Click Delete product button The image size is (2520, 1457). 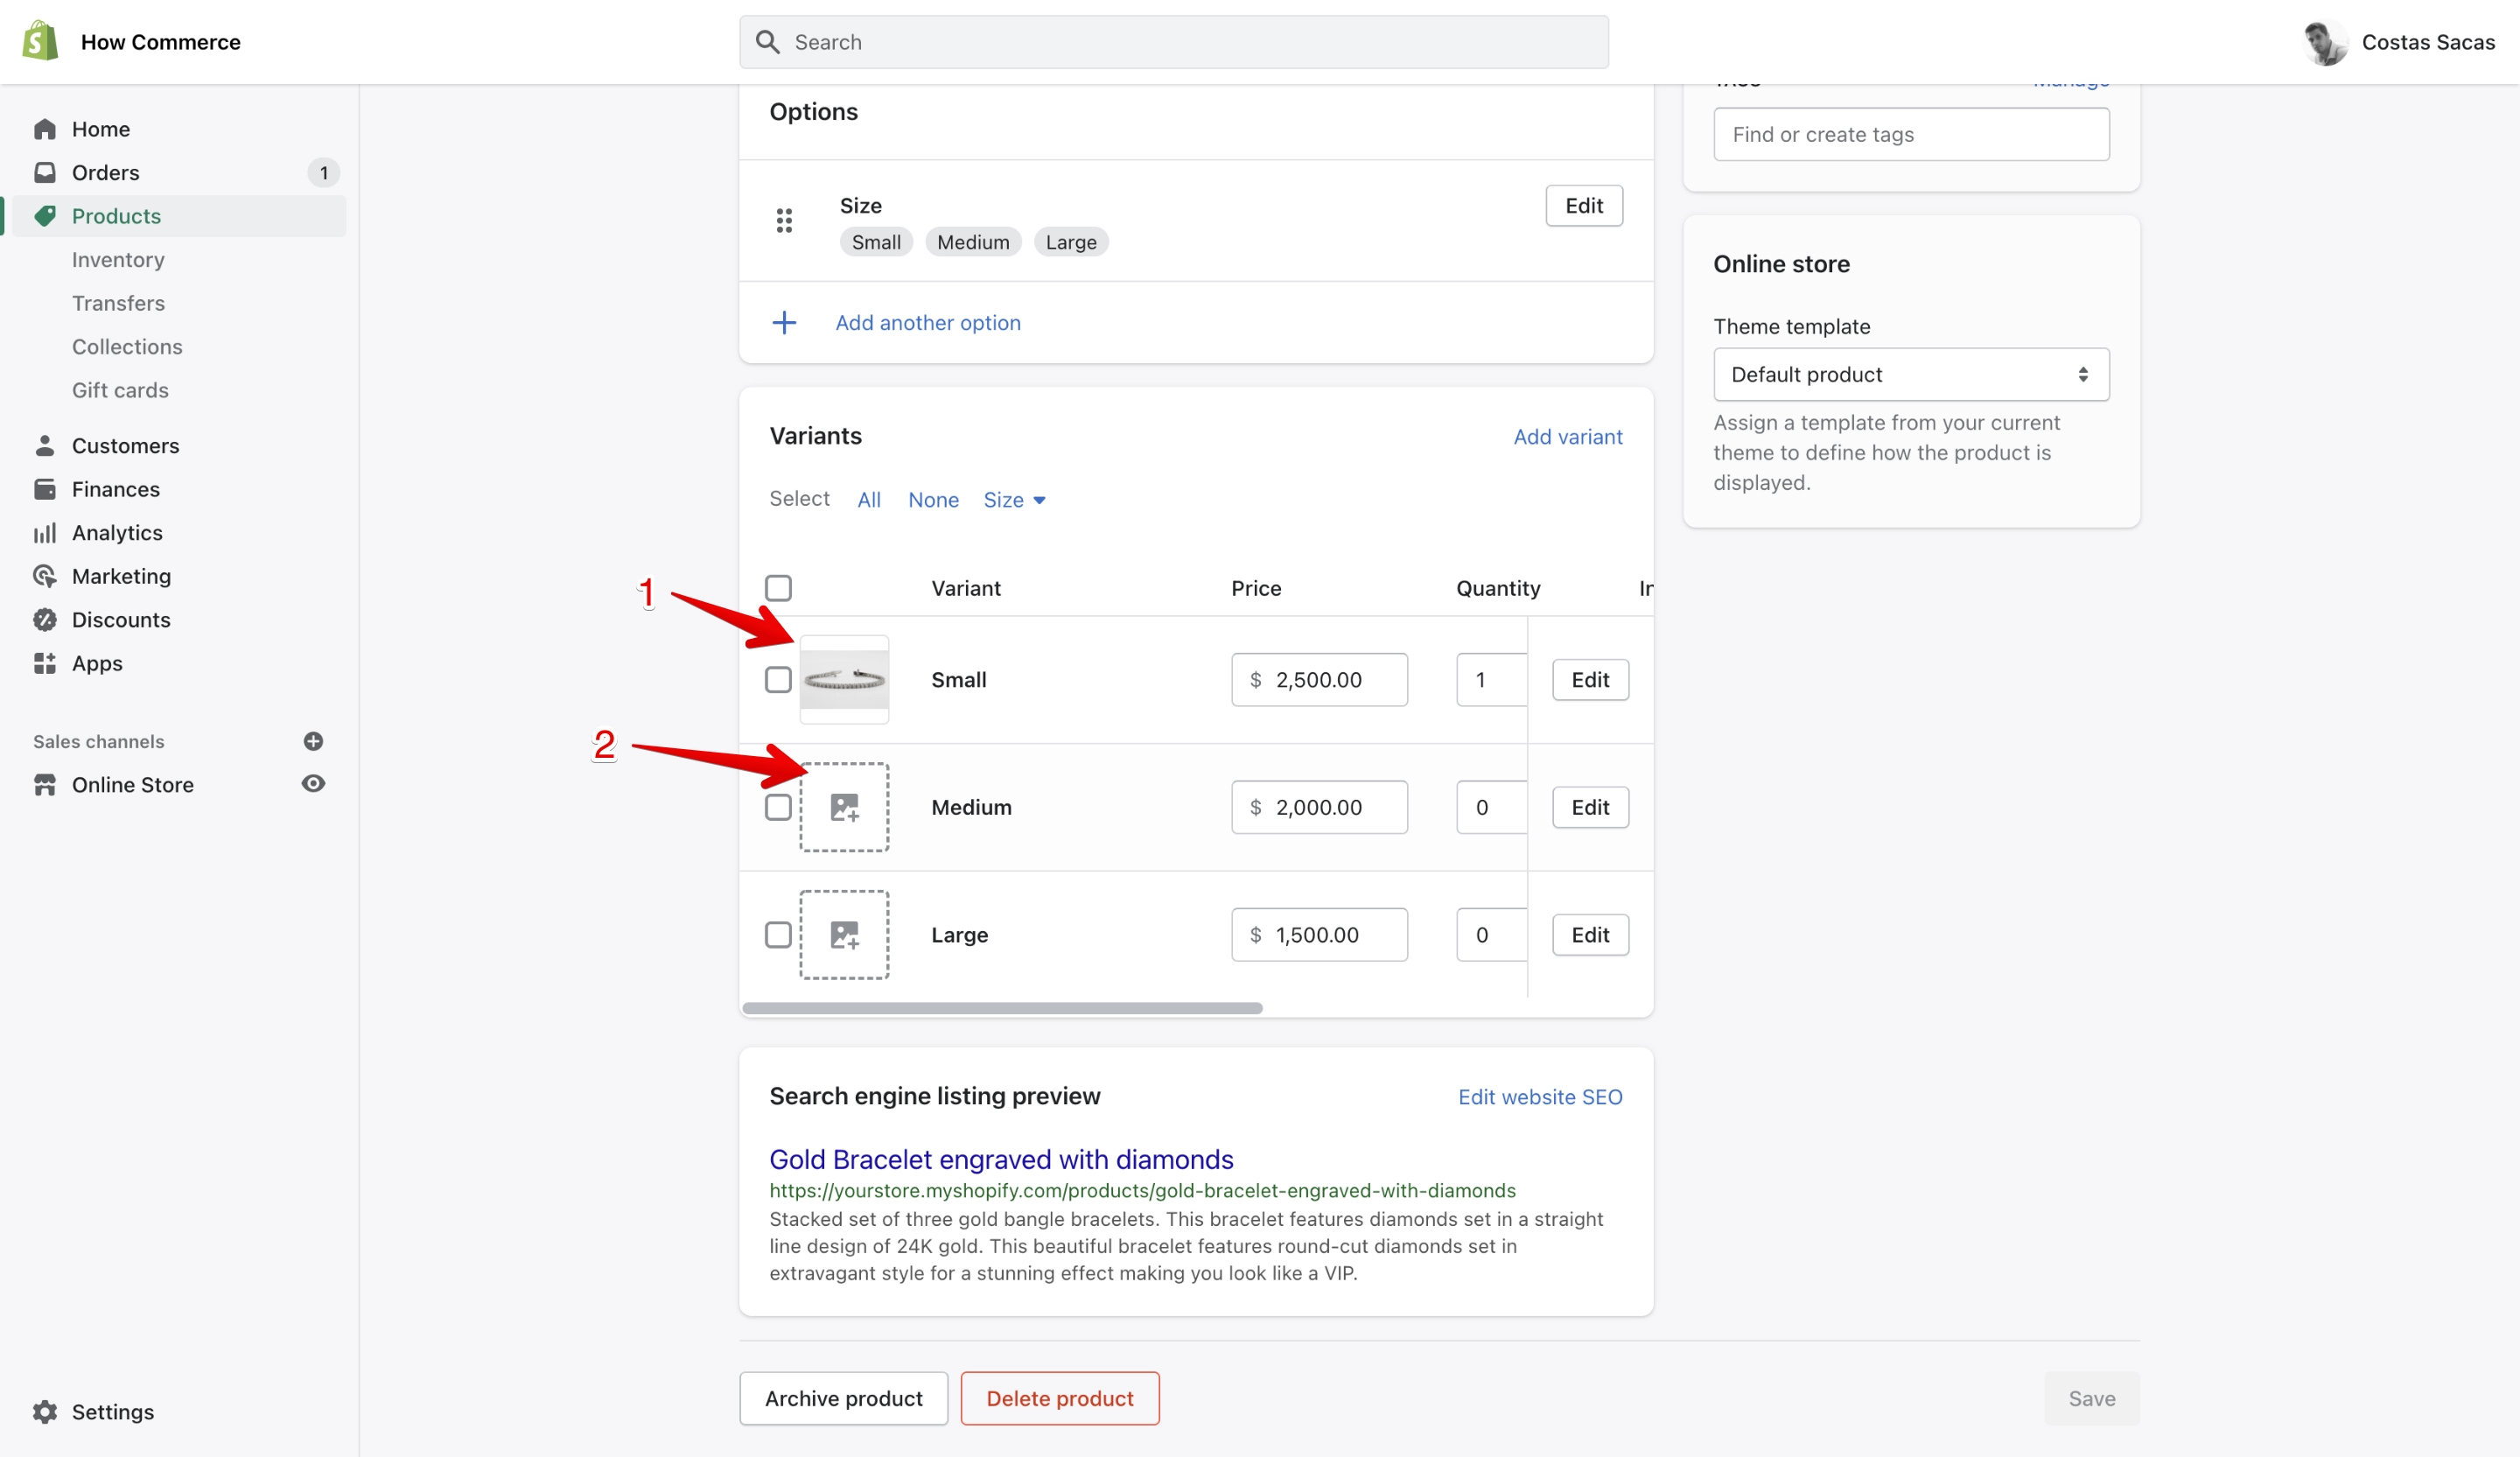point(1060,1398)
